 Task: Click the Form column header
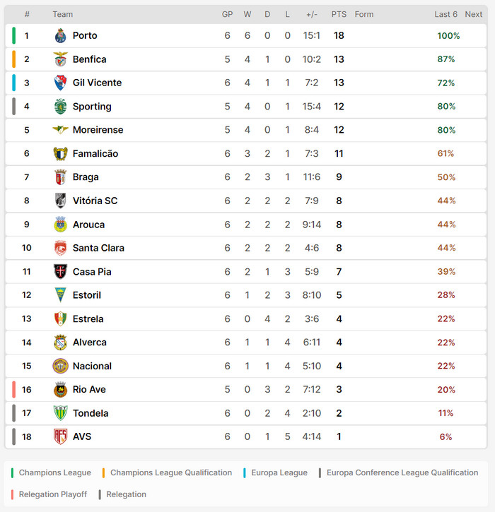coord(364,14)
